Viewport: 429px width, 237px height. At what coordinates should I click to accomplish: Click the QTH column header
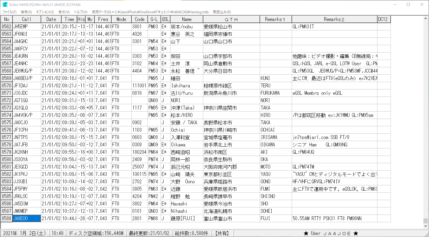(231, 19)
